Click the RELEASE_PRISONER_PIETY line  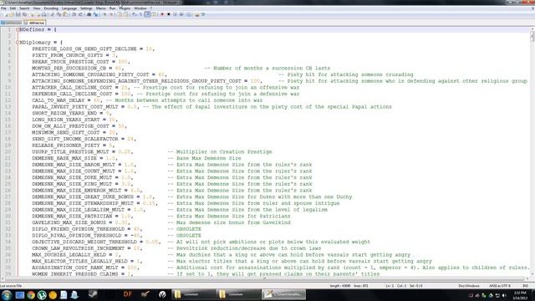73,145
